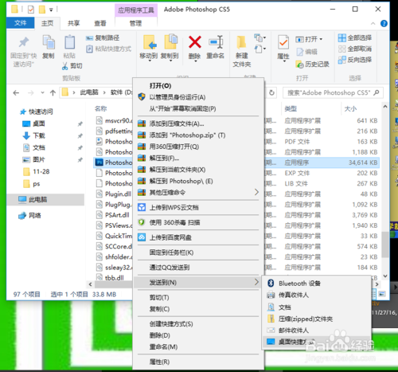The width and height of the screenshot is (398, 372).
Task: Open Quick Access Toolbar customize dropdown
Action: coord(51,10)
